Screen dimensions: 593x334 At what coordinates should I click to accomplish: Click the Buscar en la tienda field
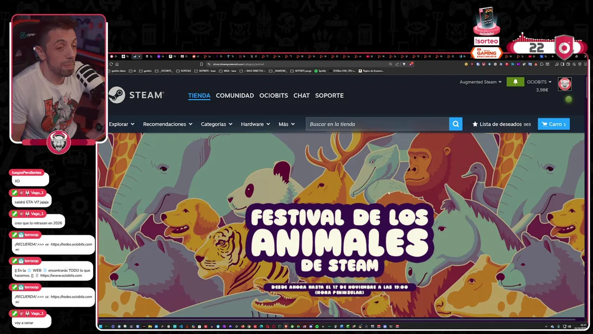[377, 124]
